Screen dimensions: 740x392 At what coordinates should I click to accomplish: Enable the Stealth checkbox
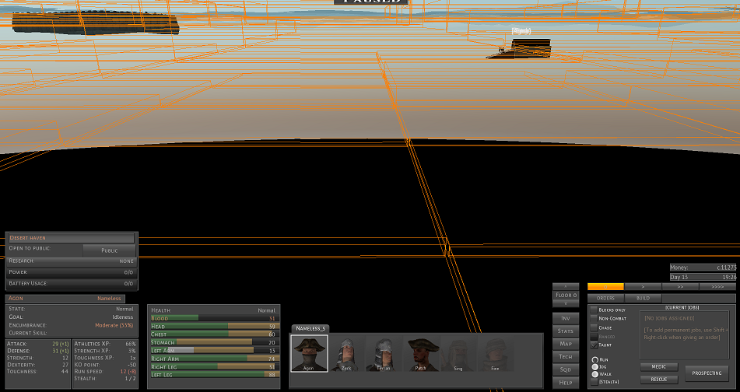tap(594, 382)
